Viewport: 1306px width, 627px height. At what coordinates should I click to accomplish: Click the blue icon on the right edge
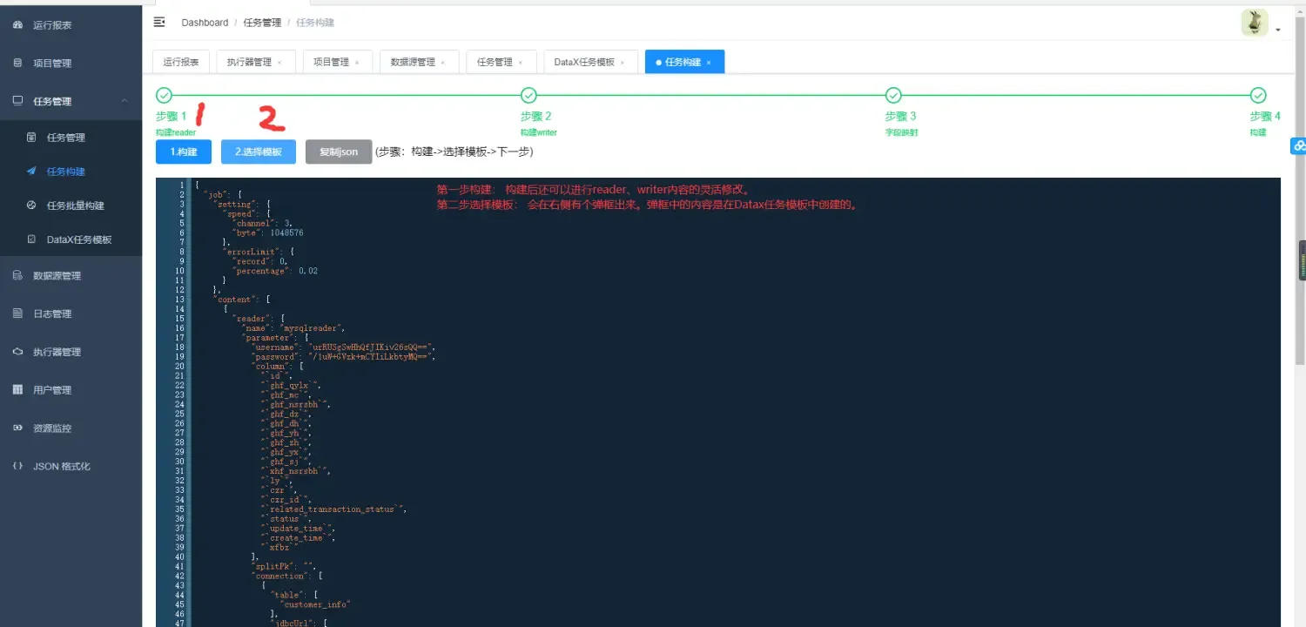(1299, 145)
